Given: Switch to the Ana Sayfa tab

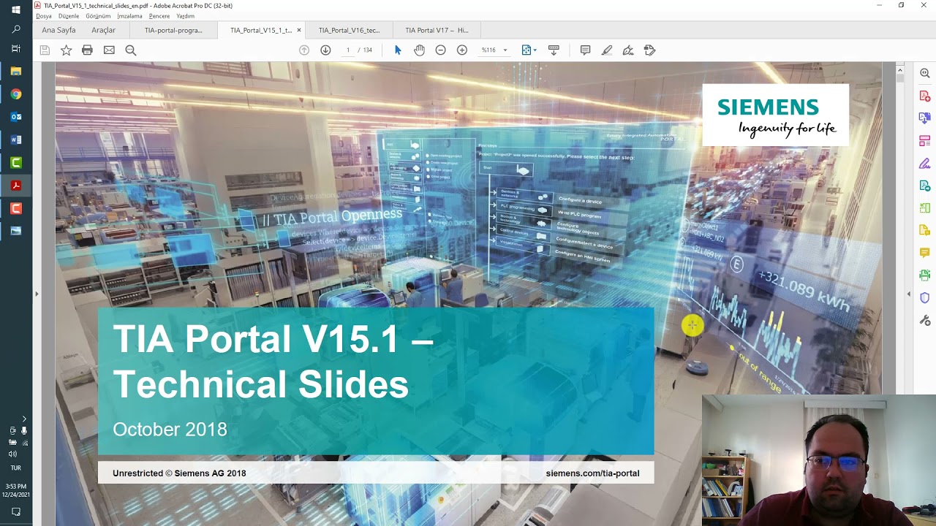Looking at the screenshot, I should coord(58,30).
